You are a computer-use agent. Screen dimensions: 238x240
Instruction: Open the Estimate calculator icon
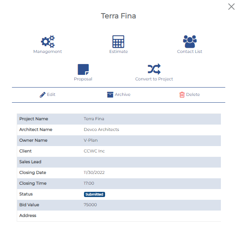point(118,42)
